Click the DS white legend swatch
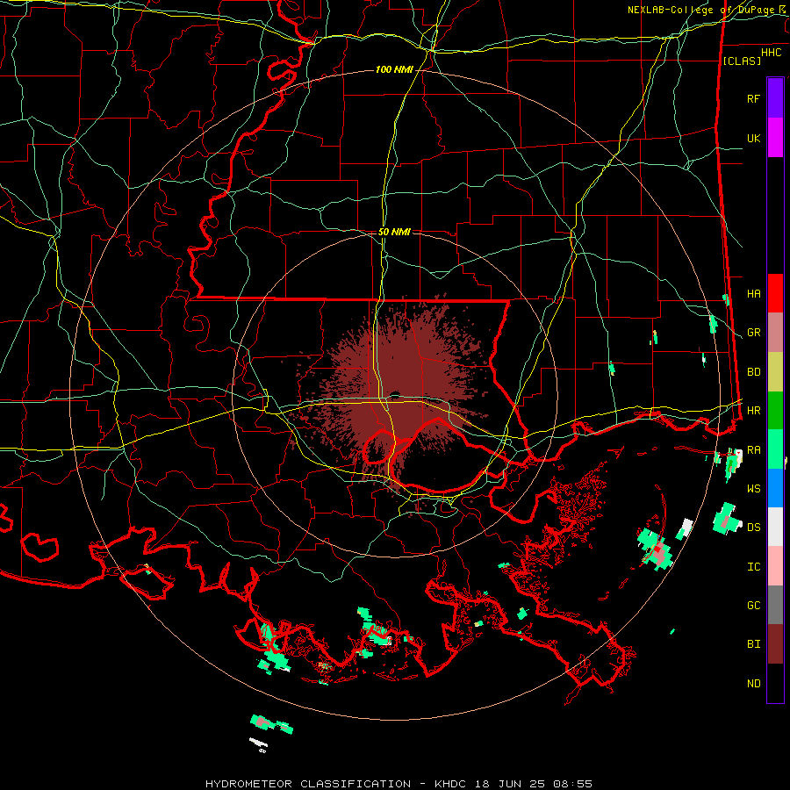Screen dimensions: 790x790 tap(775, 527)
